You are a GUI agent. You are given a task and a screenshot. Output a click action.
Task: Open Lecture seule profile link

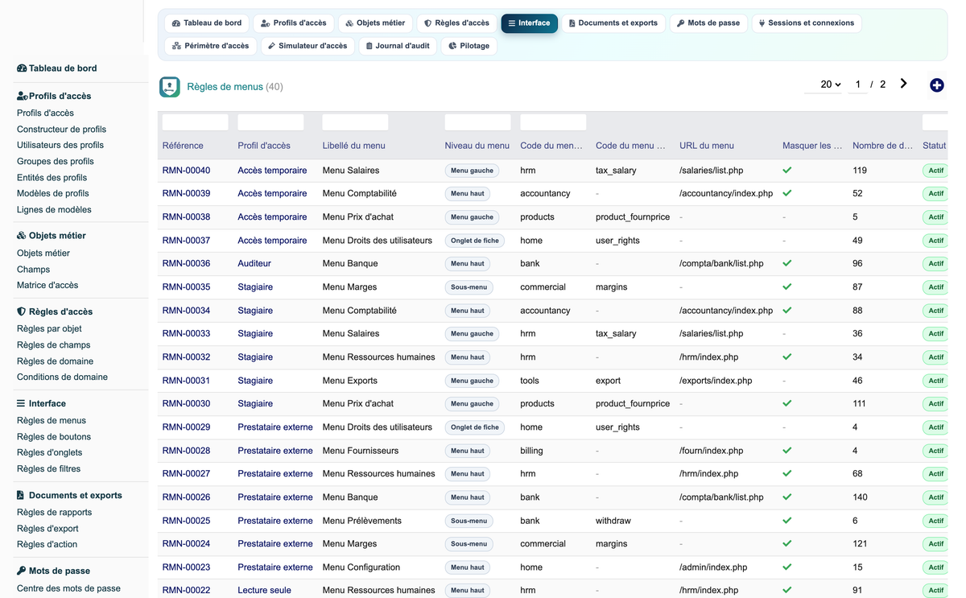click(265, 591)
